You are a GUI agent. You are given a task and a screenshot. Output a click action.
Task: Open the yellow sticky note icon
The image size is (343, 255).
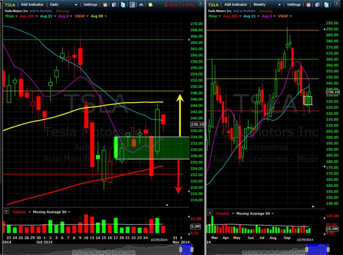[151, 5]
